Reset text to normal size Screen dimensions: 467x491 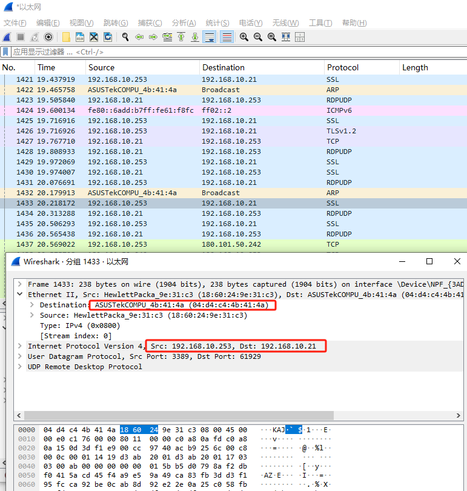272,37
